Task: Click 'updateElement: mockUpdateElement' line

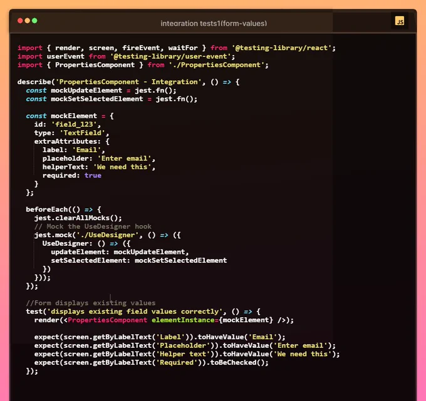Action: 120,251
